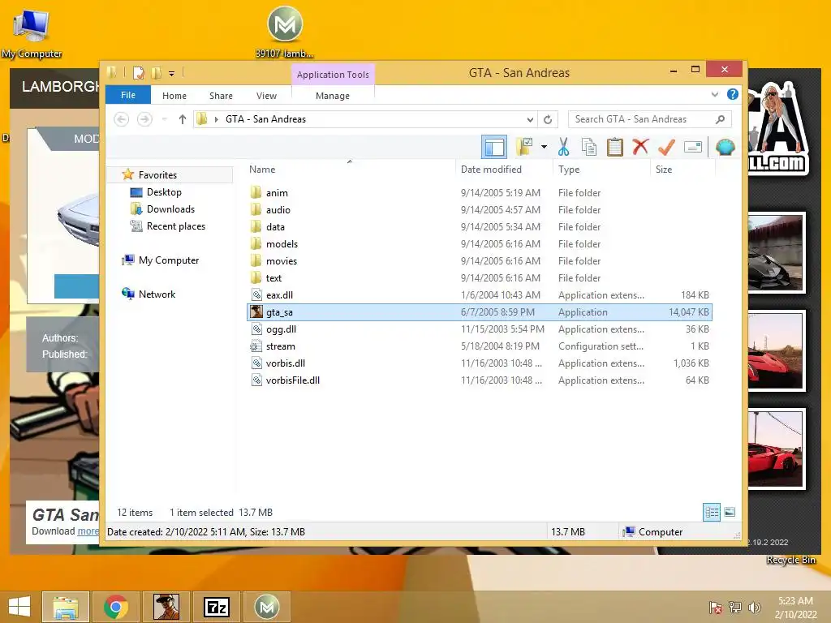Image resolution: width=831 pixels, height=623 pixels.
Task: Click the Forward navigation arrow
Action: tap(144, 119)
